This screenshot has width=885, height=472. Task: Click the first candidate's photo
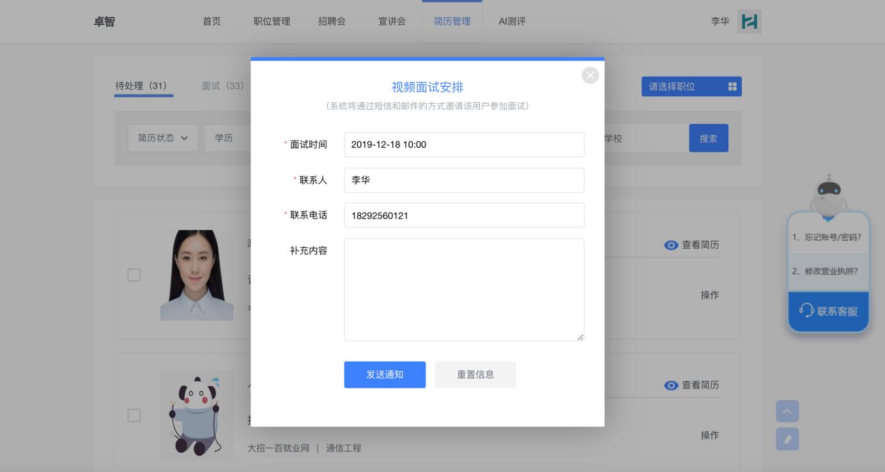click(196, 275)
